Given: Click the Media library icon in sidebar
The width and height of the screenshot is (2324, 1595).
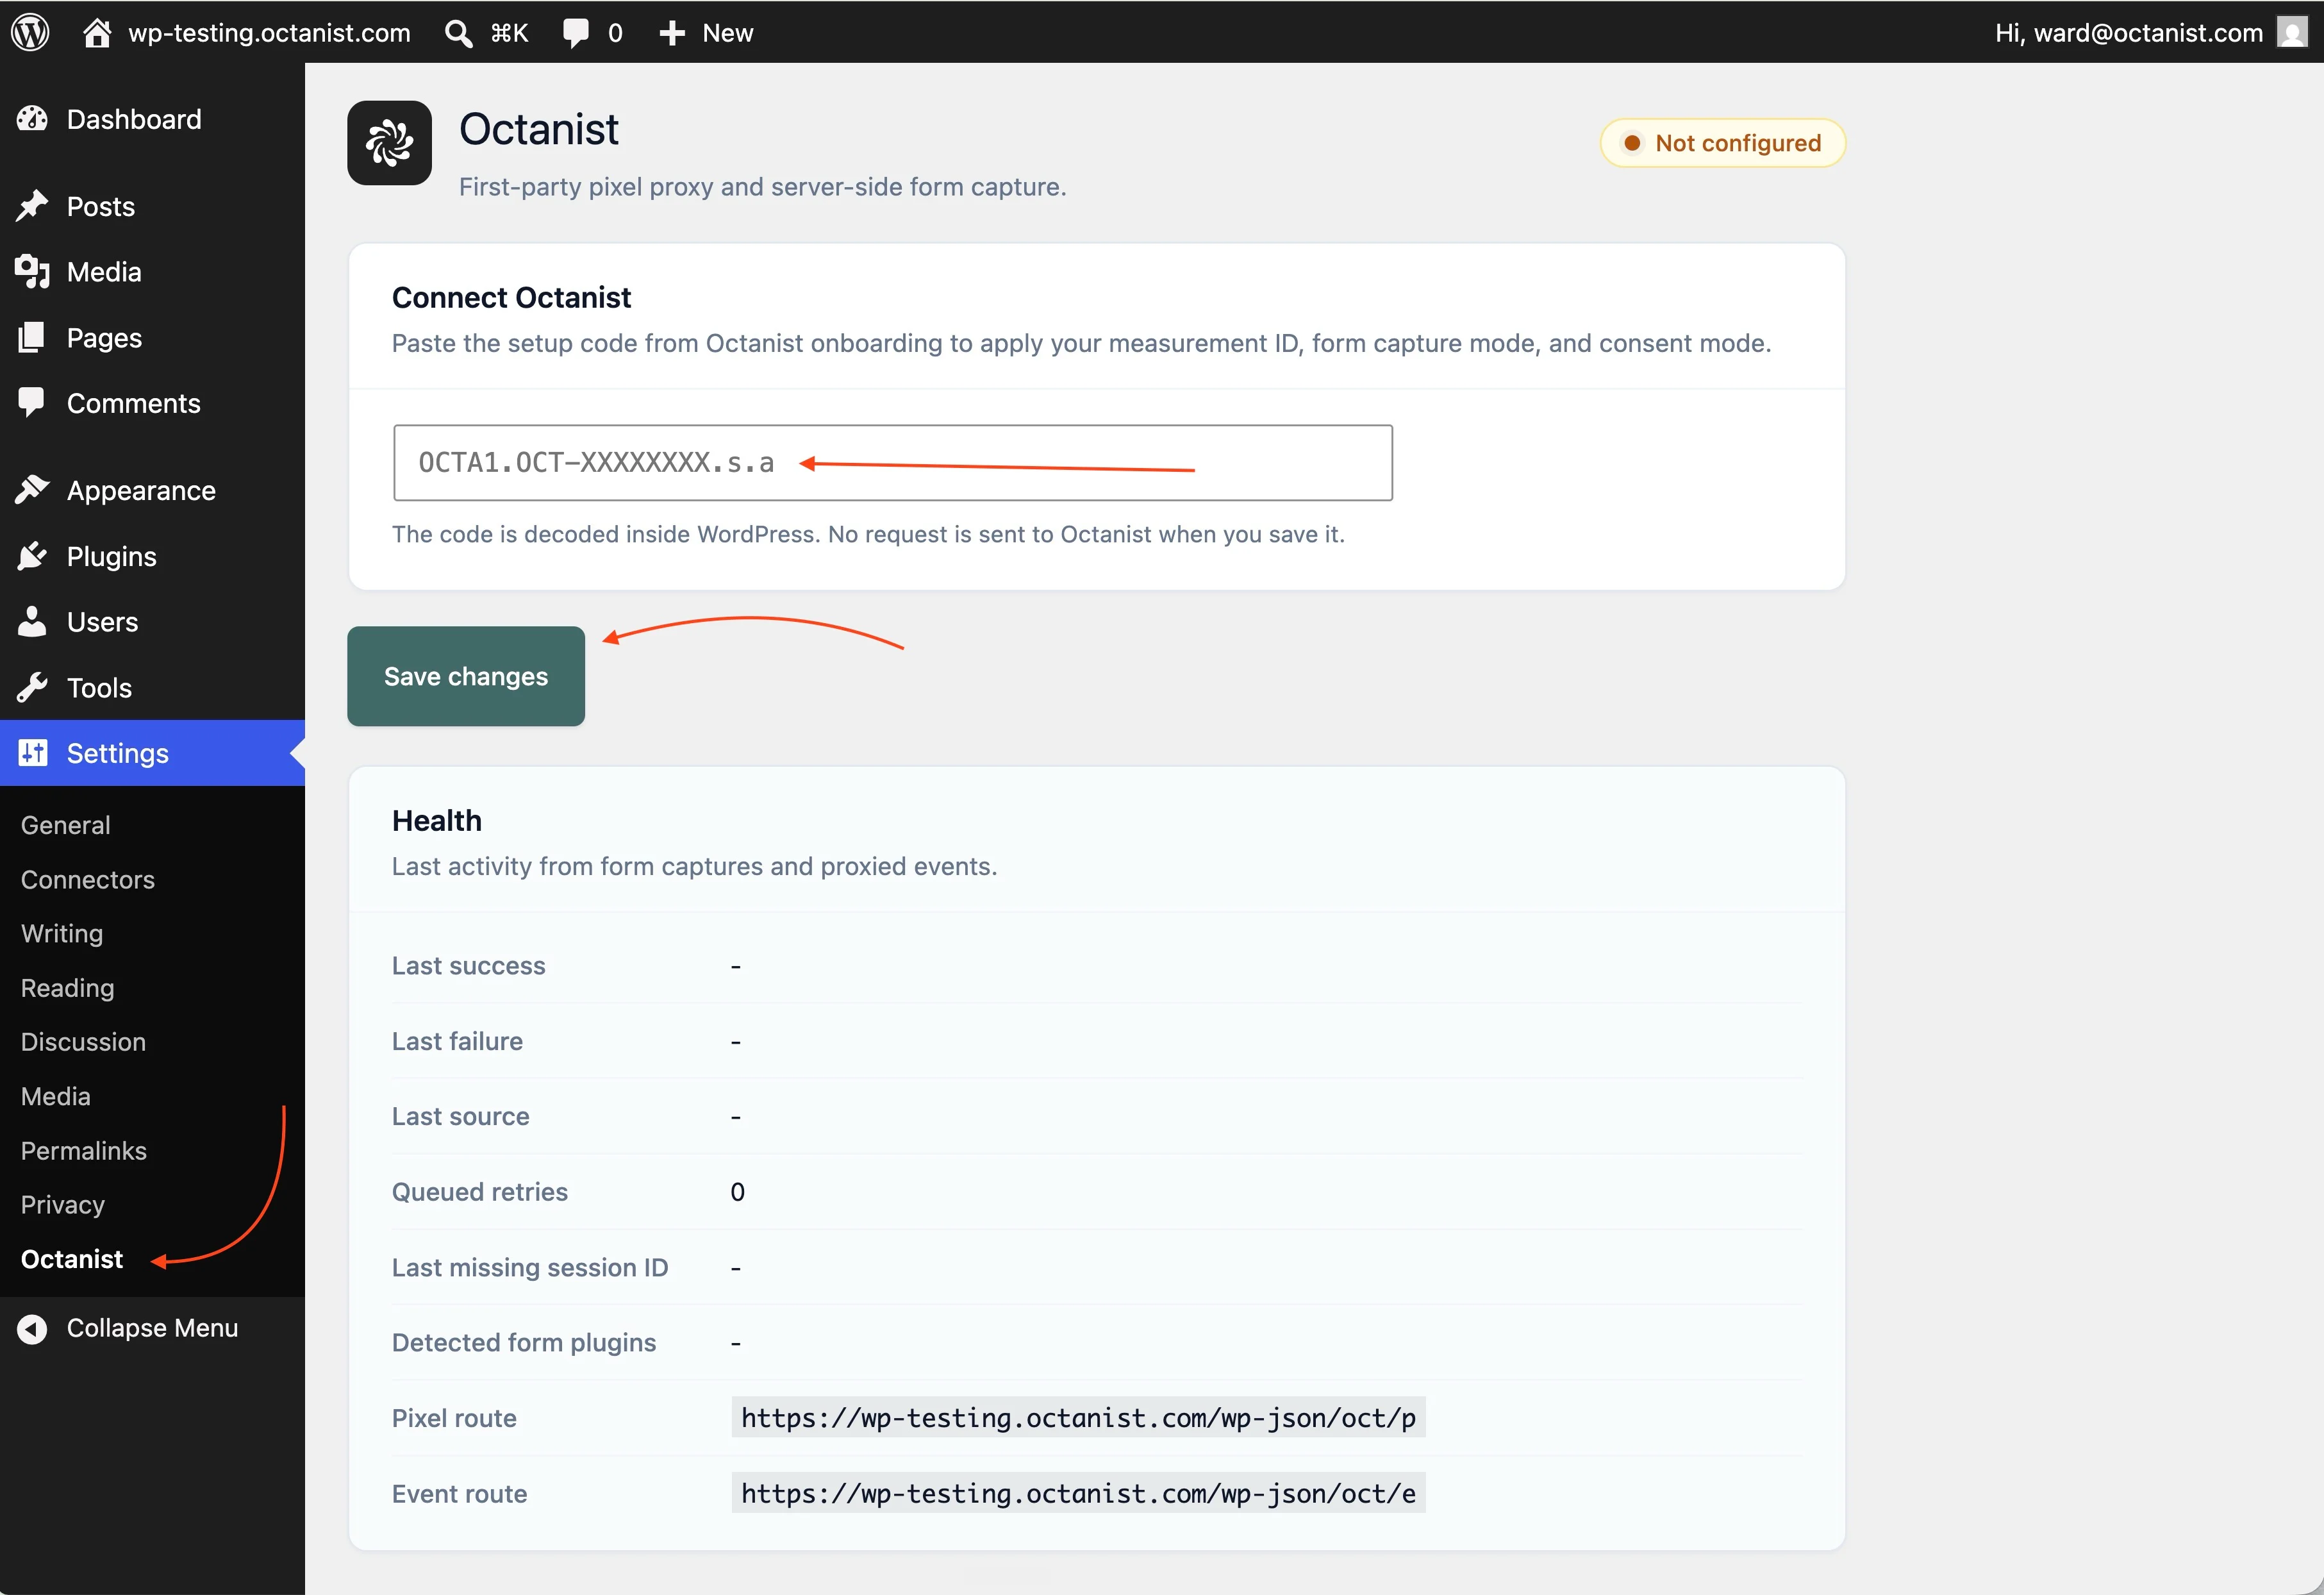Looking at the screenshot, I should 32,272.
